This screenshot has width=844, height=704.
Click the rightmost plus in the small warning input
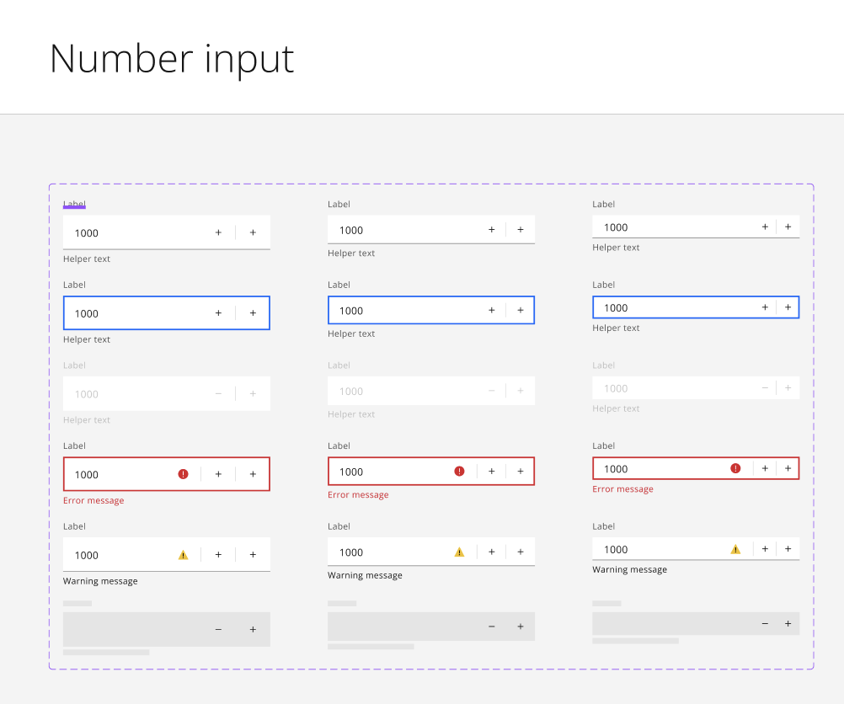788,549
